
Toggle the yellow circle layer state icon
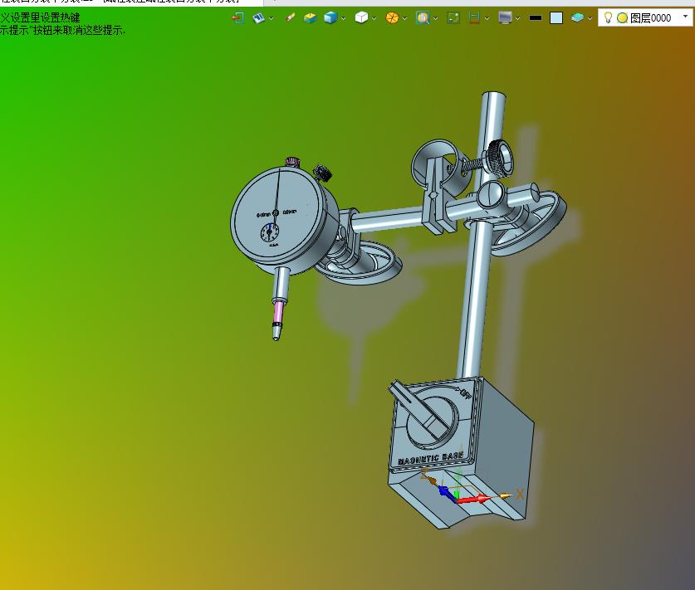pyautogui.click(x=622, y=18)
